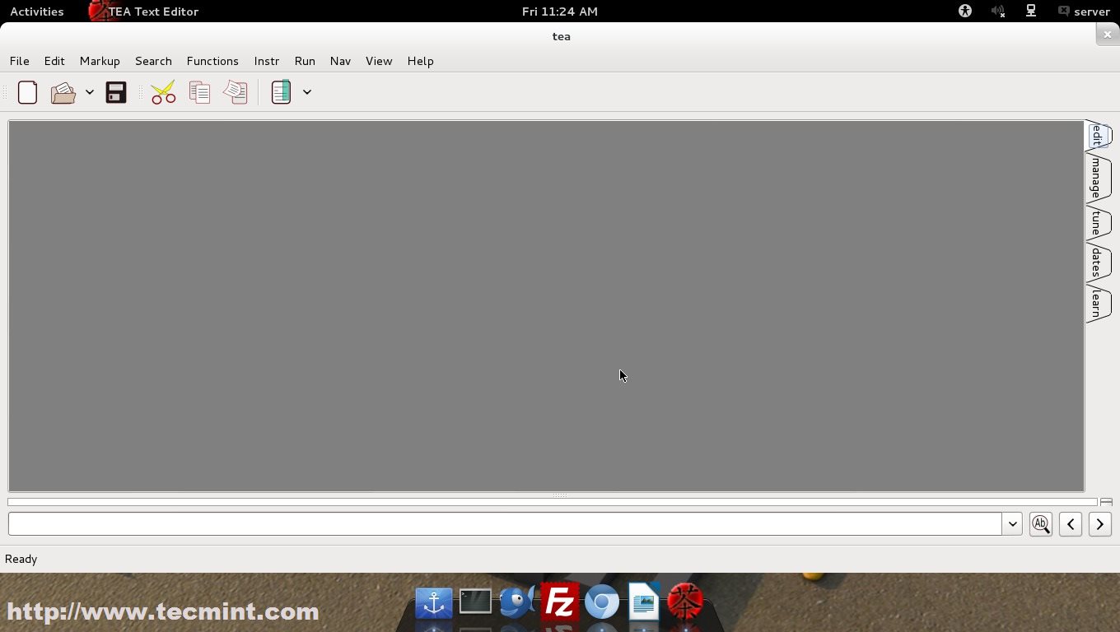Open the dropdown next to the notebook icon
This screenshot has width=1120, height=632.
click(307, 92)
